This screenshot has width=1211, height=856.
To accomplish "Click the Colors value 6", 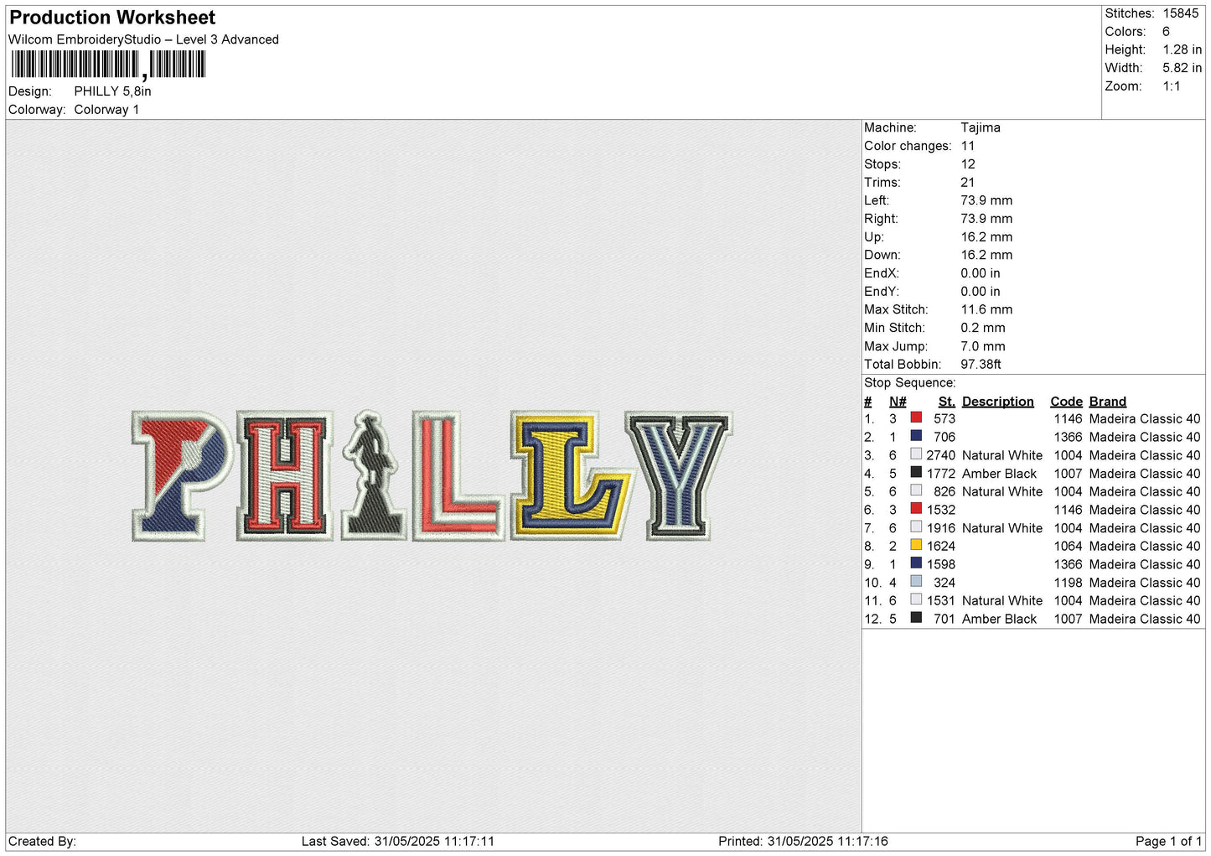I will click(x=1166, y=32).
